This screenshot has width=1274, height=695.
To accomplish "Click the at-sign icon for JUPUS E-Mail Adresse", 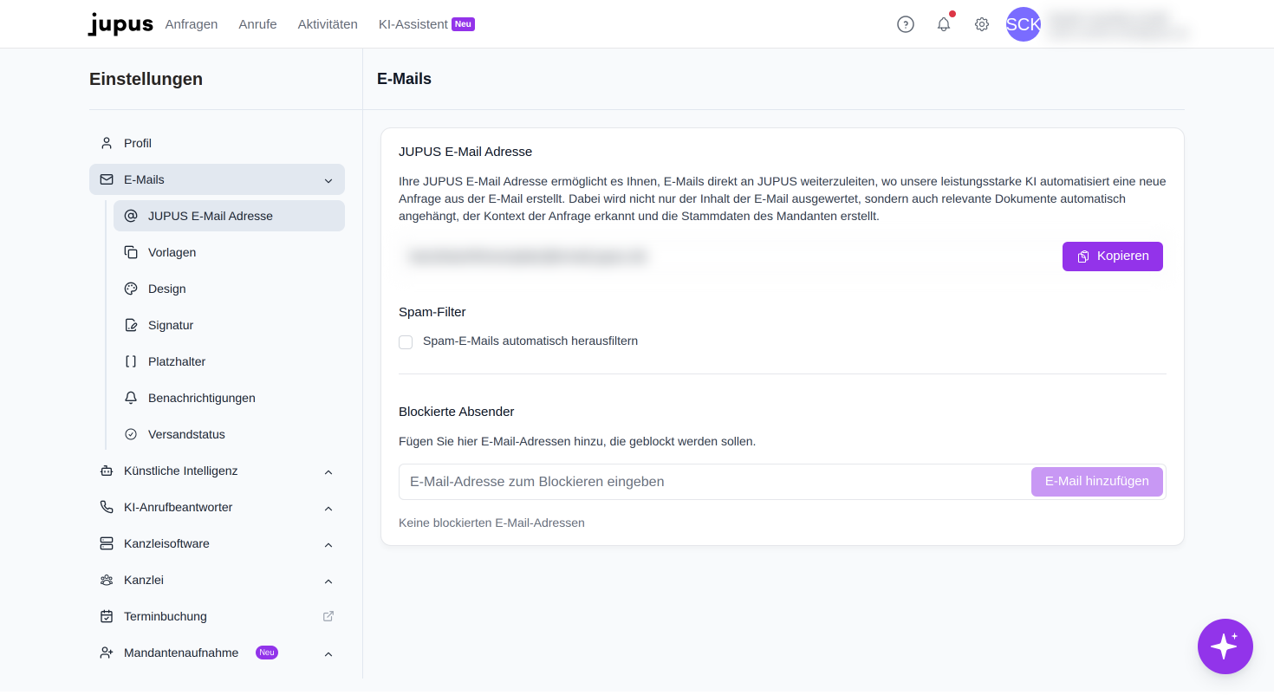I will 131,216.
